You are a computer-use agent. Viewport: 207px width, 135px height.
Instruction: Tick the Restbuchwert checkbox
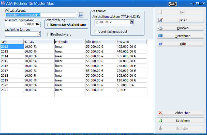tap(49, 34)
